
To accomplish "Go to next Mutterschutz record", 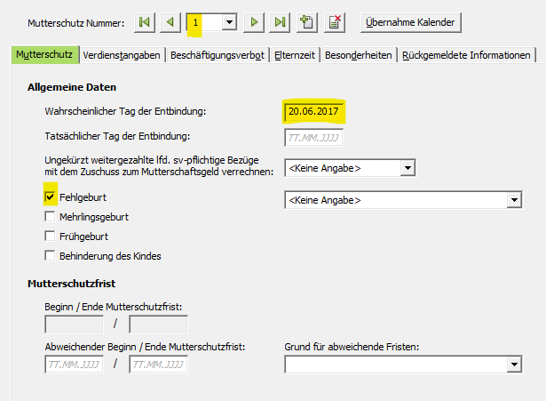I will 254,22.
